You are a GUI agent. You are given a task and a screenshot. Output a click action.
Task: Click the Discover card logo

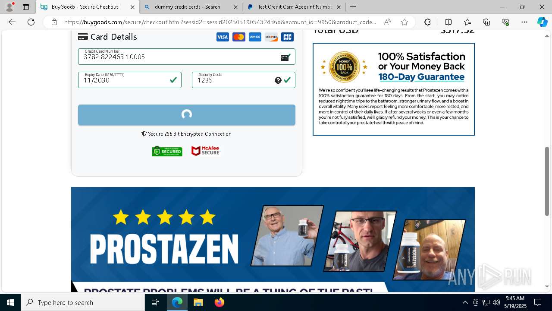271,37
